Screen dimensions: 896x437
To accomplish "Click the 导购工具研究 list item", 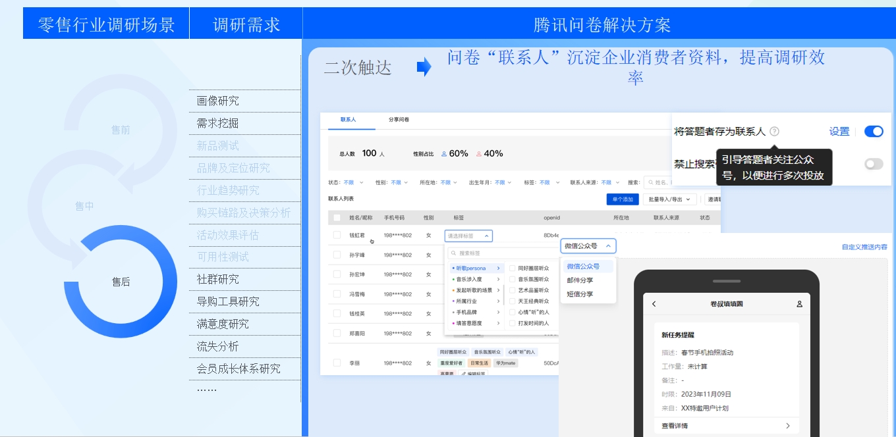I will pyautogui.click(x=228, y=301).
